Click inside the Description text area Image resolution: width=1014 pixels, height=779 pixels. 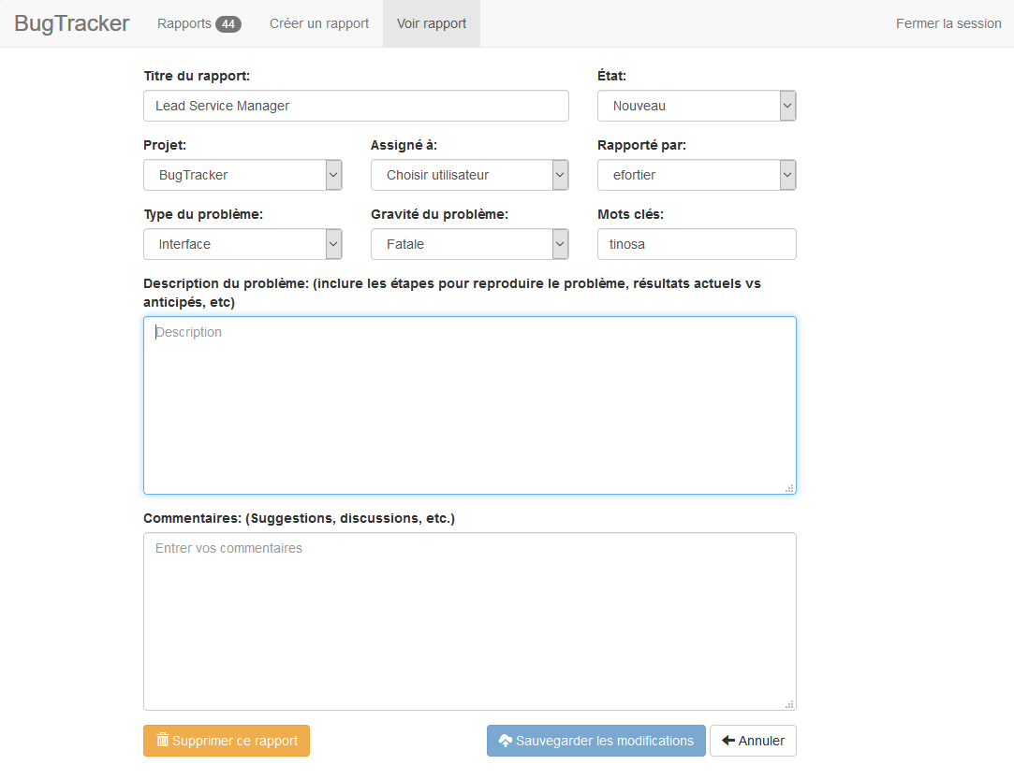469,405
